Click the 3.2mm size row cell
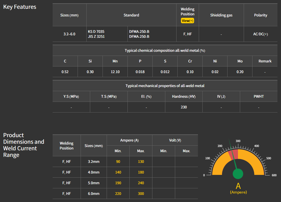The image size is (281, 202). pyautogui.click(x=94, y=162)
